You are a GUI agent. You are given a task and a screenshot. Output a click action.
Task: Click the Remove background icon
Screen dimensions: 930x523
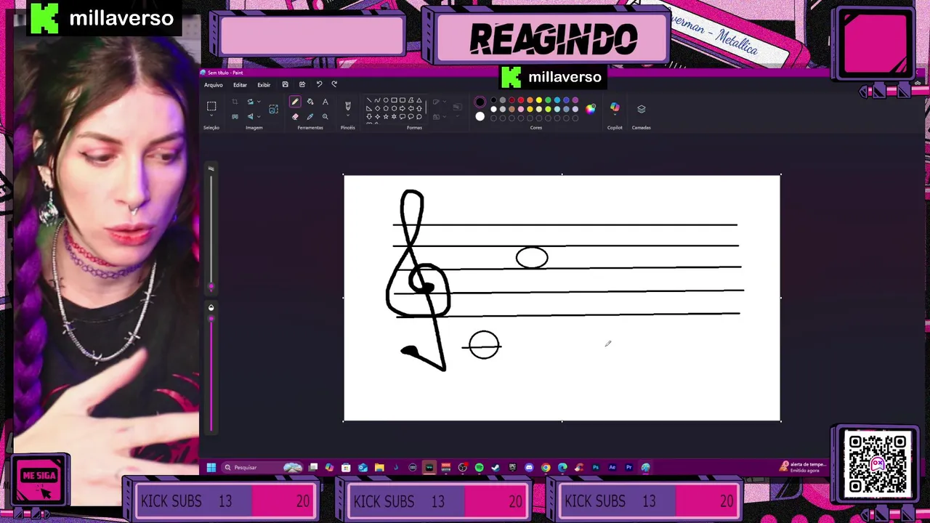[235, 117]
